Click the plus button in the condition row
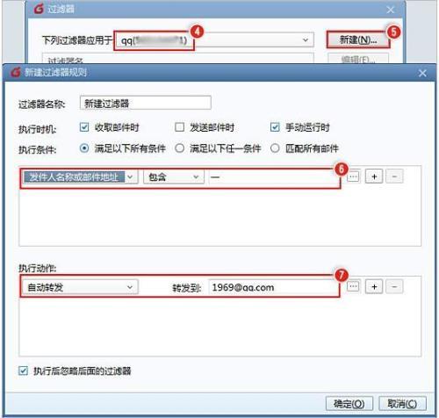The image size is (439, 418). point(374,177)
